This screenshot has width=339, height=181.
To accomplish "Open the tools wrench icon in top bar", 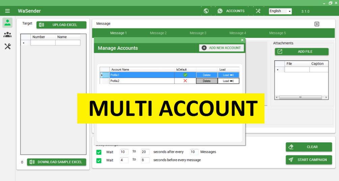I will (x=258, y=11).
